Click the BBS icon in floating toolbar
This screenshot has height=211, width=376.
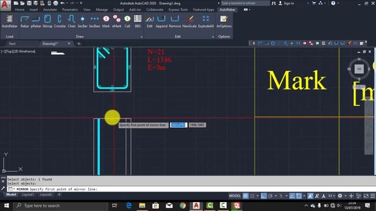[324, 43]
